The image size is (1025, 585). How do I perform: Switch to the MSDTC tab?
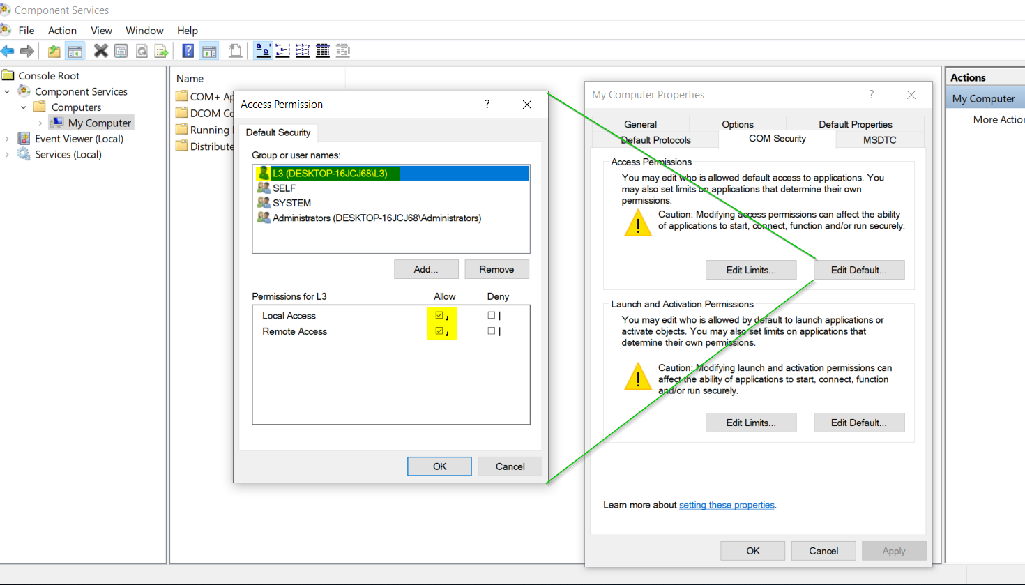coord(880,139)
